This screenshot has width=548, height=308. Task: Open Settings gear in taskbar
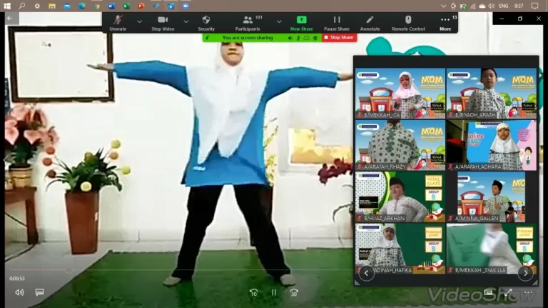click(37, 6)
